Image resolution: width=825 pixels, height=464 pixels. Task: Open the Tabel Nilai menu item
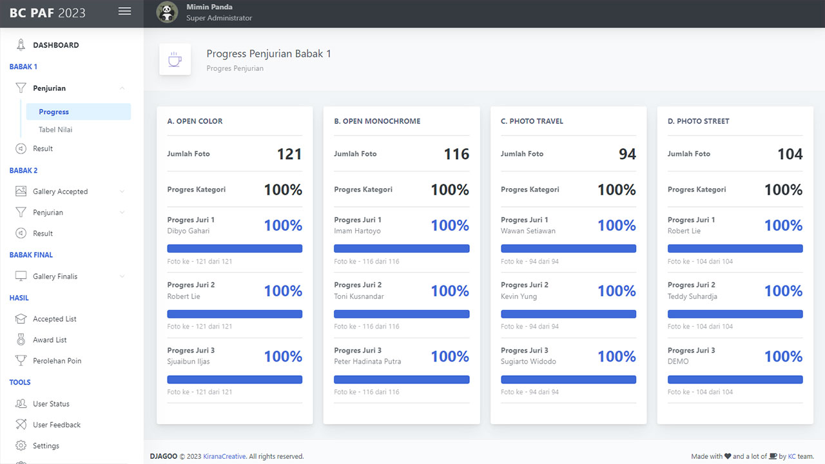click(x=55, y=130)
